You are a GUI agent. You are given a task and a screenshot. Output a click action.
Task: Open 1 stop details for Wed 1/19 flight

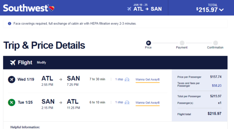tap(119, 79)
